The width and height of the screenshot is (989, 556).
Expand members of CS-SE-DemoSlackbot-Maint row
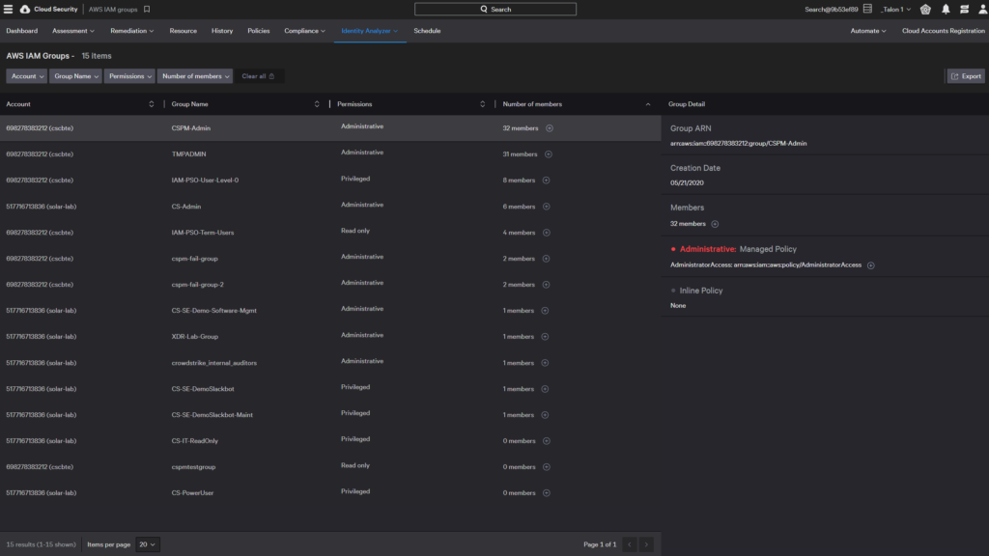(545, 415)
